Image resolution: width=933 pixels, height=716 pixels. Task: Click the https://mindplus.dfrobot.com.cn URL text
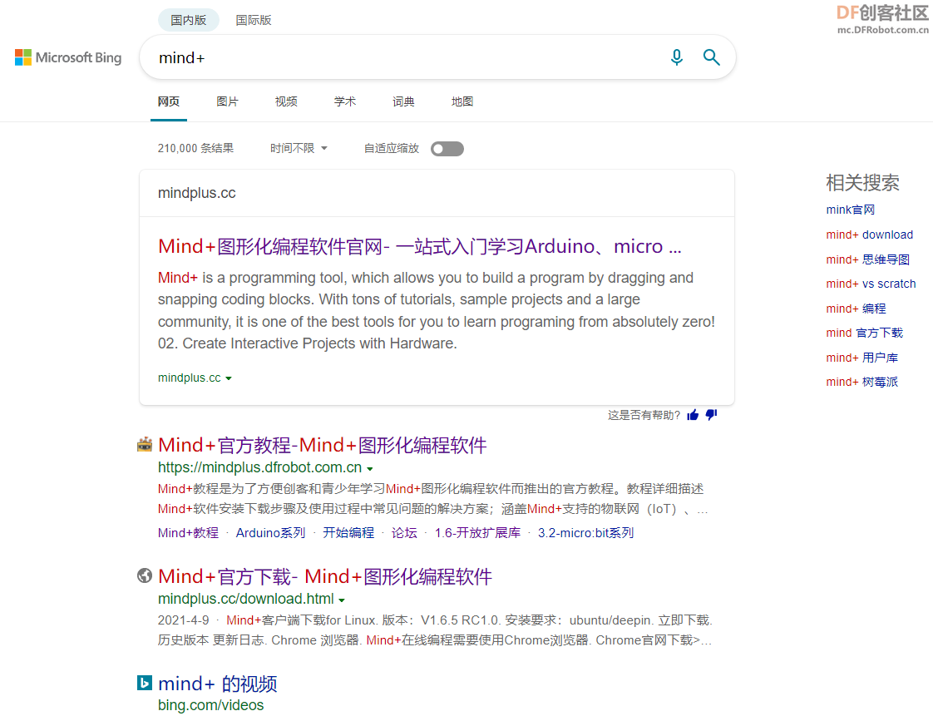point(259,468)
